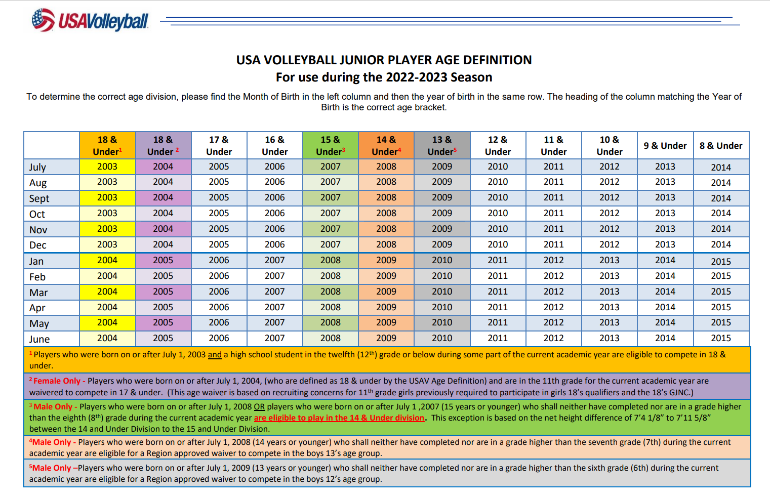Select the '12 & Under' column header

[x=498, y=146]
